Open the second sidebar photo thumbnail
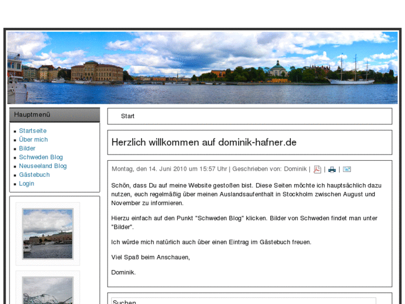405x304 pixels. tap(48, 290)
